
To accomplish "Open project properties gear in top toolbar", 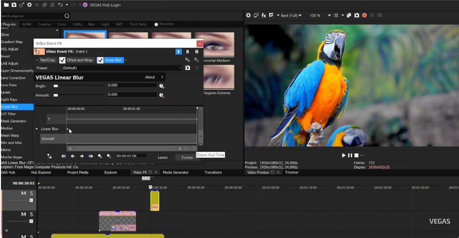I will click(29, 5).
